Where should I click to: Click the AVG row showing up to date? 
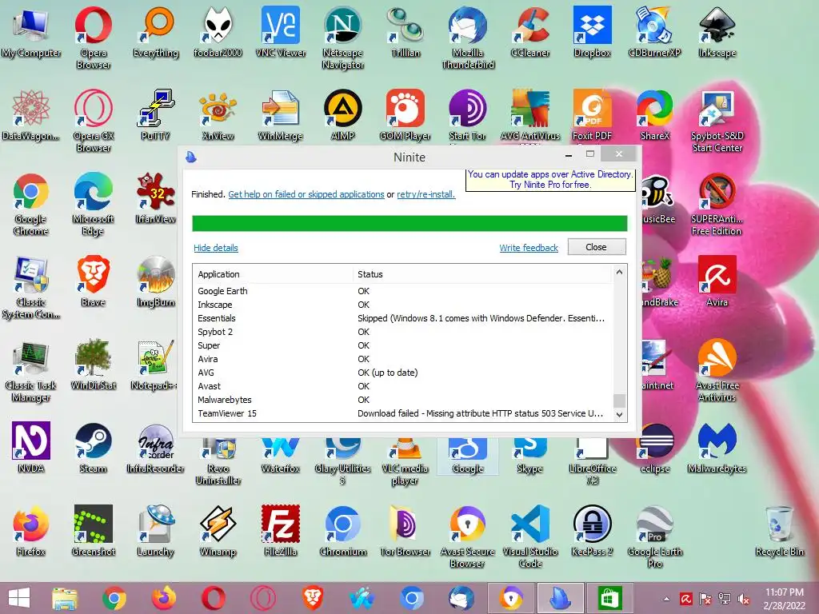click(402, 373)
